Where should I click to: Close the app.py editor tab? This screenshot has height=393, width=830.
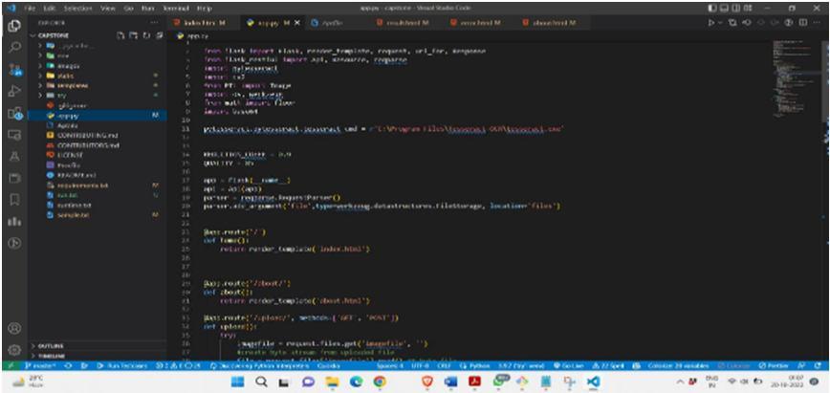click(x=297, y=23)
